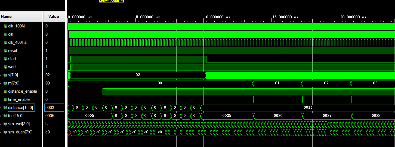The height and width of the screenshot is (147, 395).
Task: Expand the distance[15:0] bus
Action: pyautogui.click(x=1, y=108)
